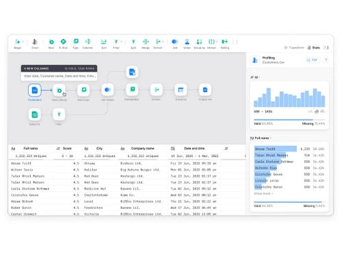Switch to the Stats tab
The image size is (342, 256).
(314, 48)
